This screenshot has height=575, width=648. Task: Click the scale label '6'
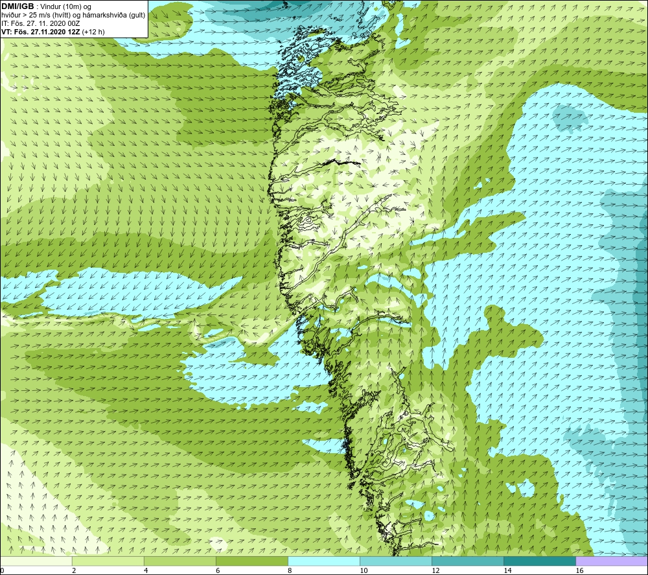point(218,571)
